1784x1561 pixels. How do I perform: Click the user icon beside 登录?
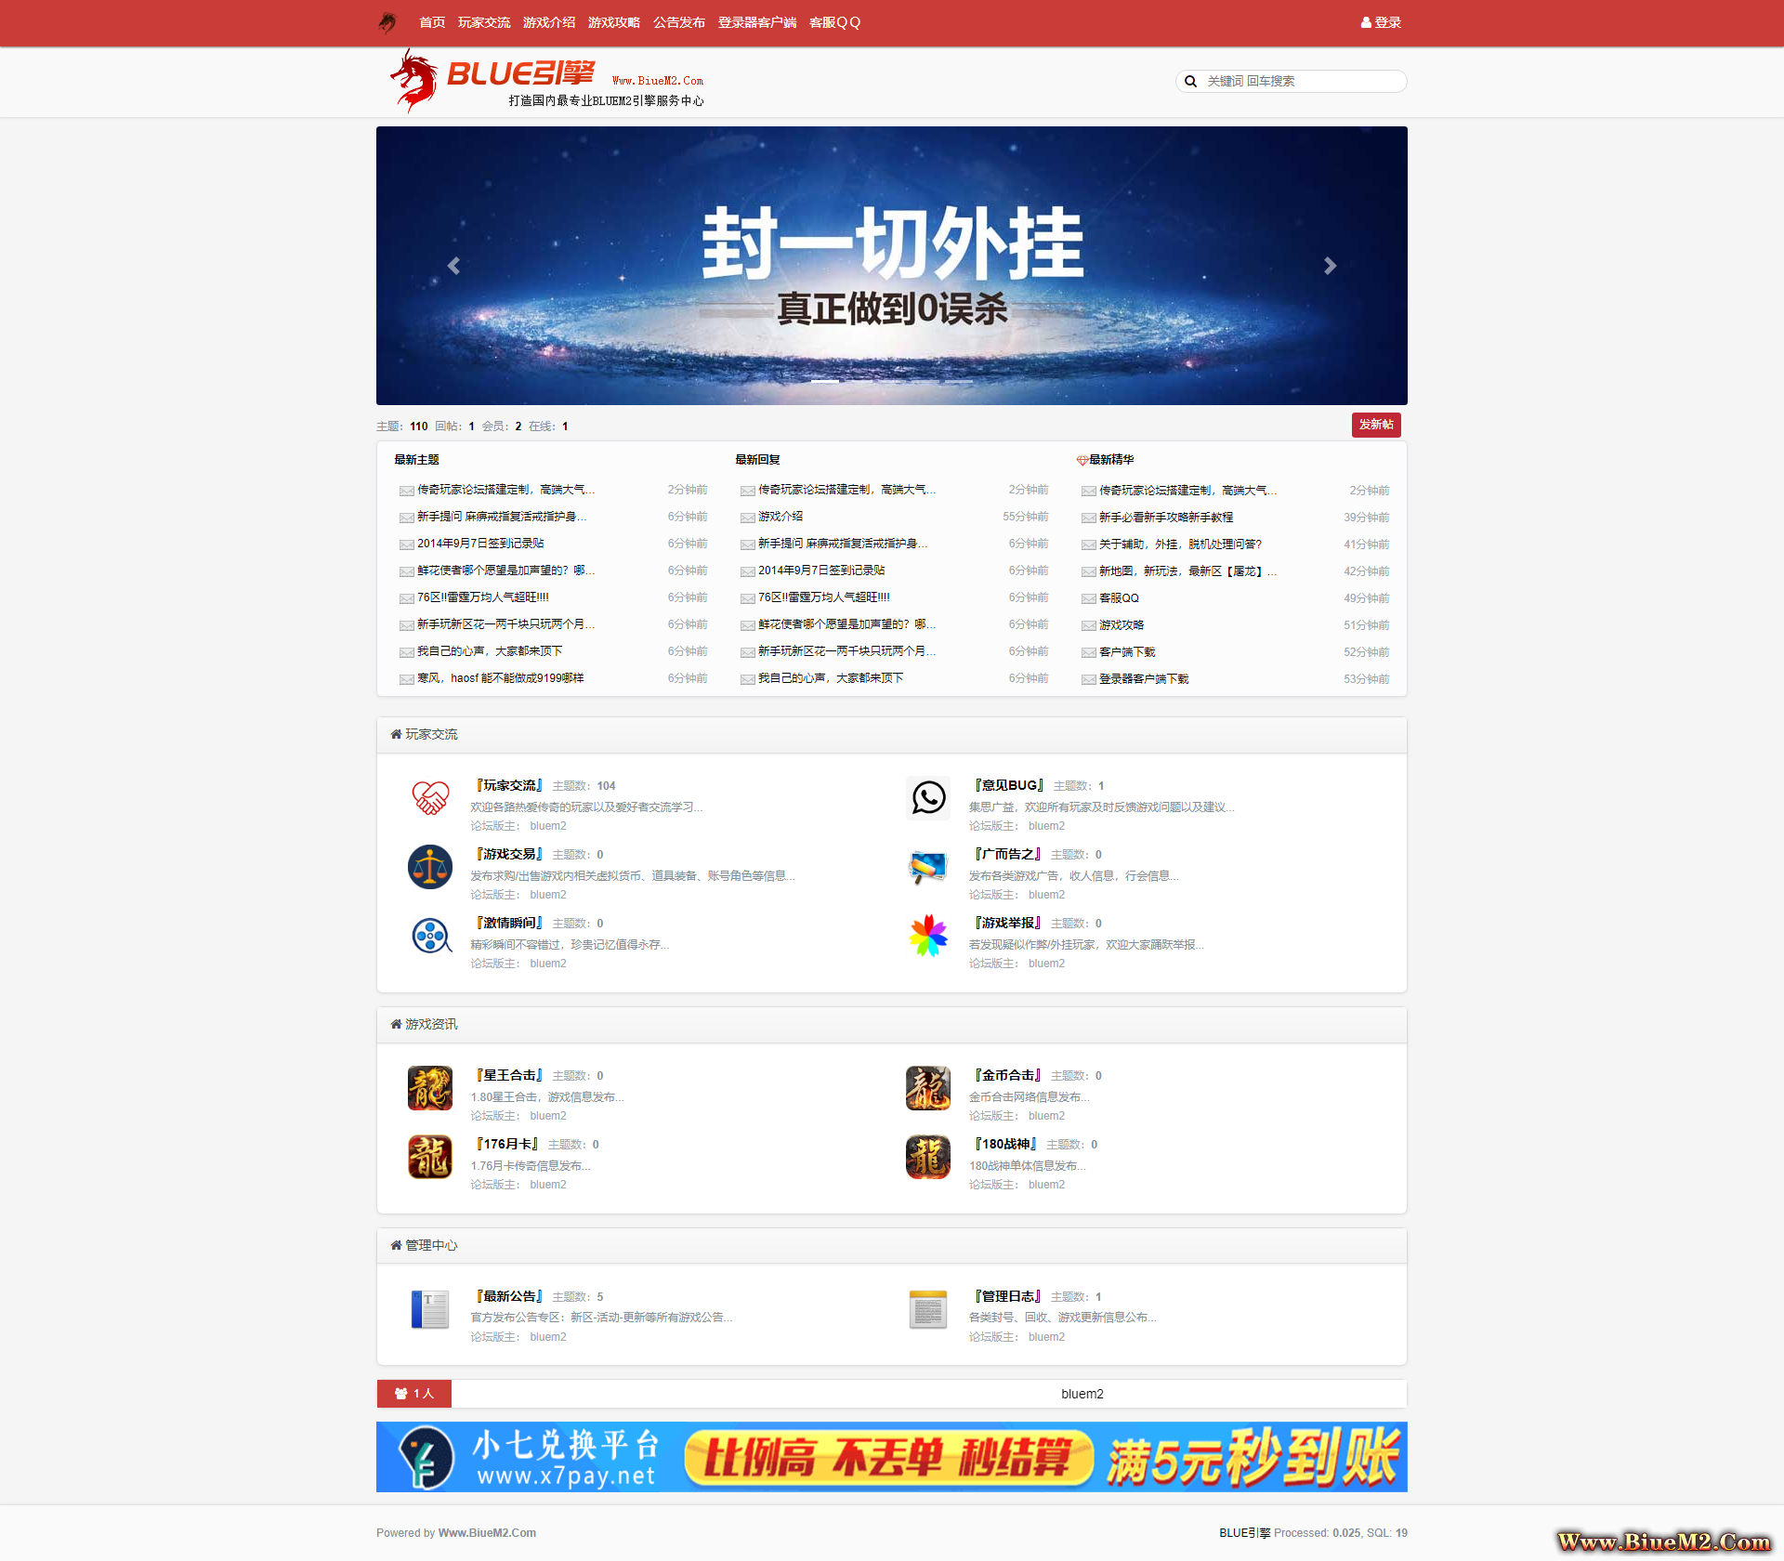point(1366,22)
